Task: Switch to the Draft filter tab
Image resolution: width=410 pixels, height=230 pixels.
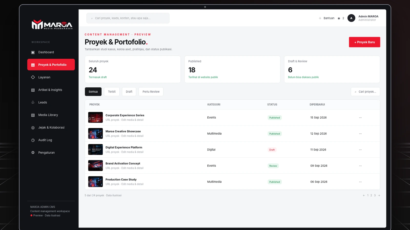Action: coord(129,92)
